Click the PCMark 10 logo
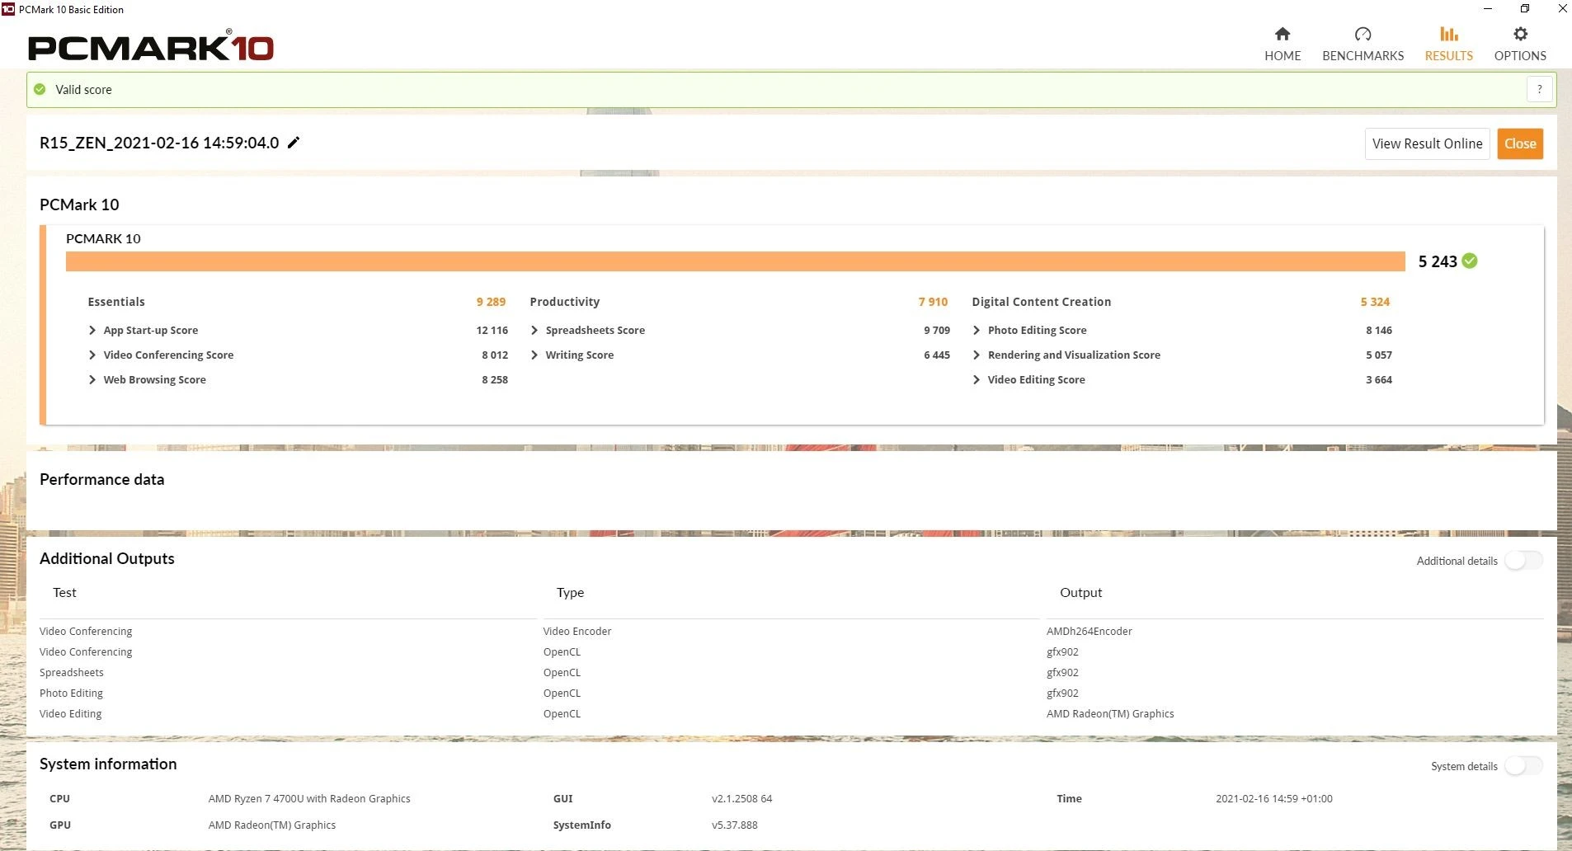Image resolution: width=1572 pixels, height=851 pixels. click(151, 47)
